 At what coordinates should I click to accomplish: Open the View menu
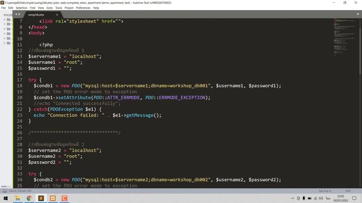click(x=41, y=8)
